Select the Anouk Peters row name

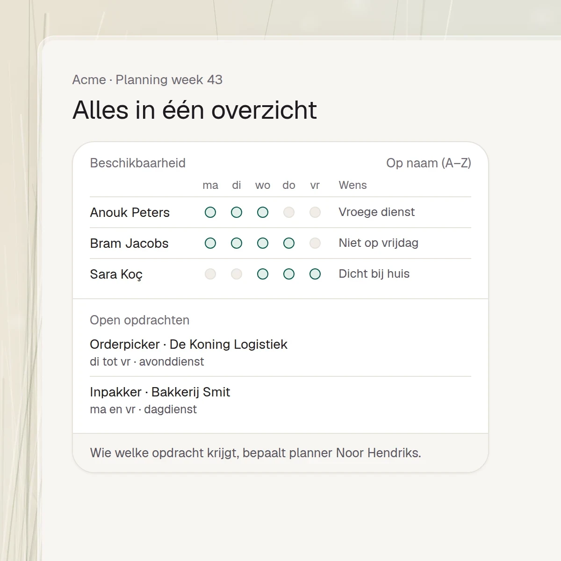coord(130,212)
